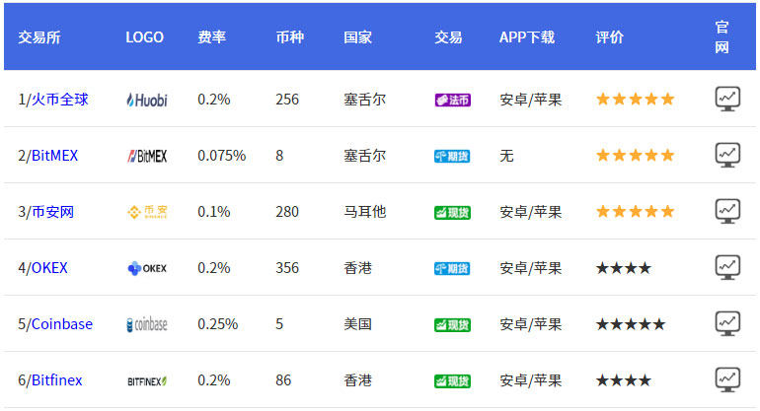Click the OKEX logo image
Screen dimensions: 760x411
147,268
